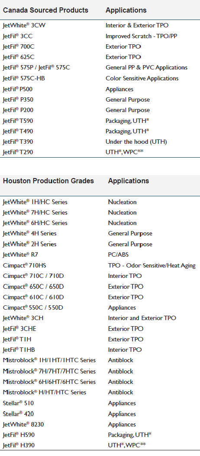Select Under the hood (UTH) application

136,142
